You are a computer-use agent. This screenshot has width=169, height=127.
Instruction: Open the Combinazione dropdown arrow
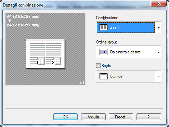coord(158,28)
